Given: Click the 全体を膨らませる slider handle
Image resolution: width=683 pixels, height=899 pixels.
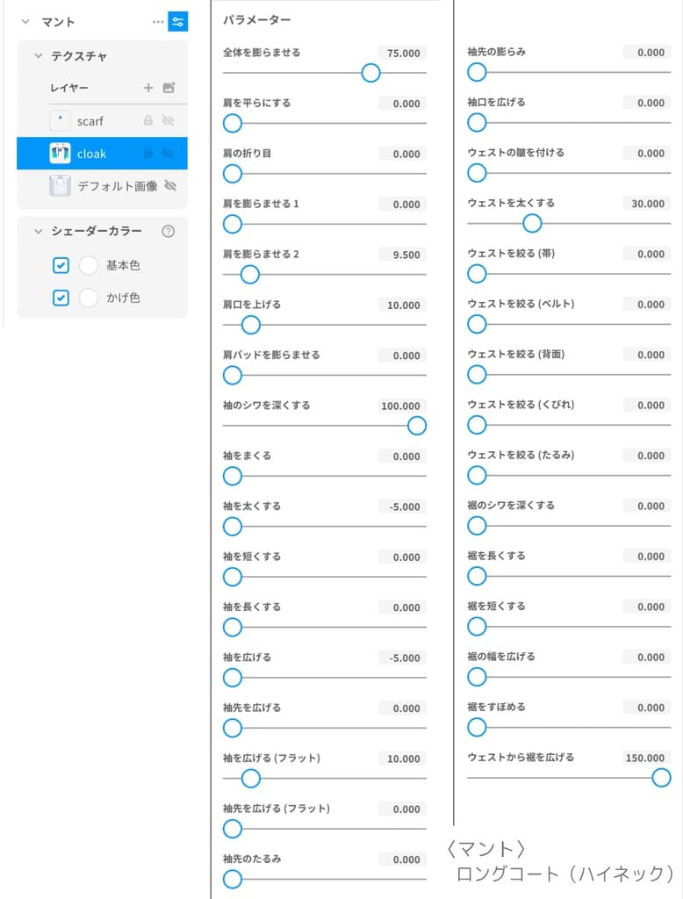Looking at the screenshot, I should click(371, 73).
